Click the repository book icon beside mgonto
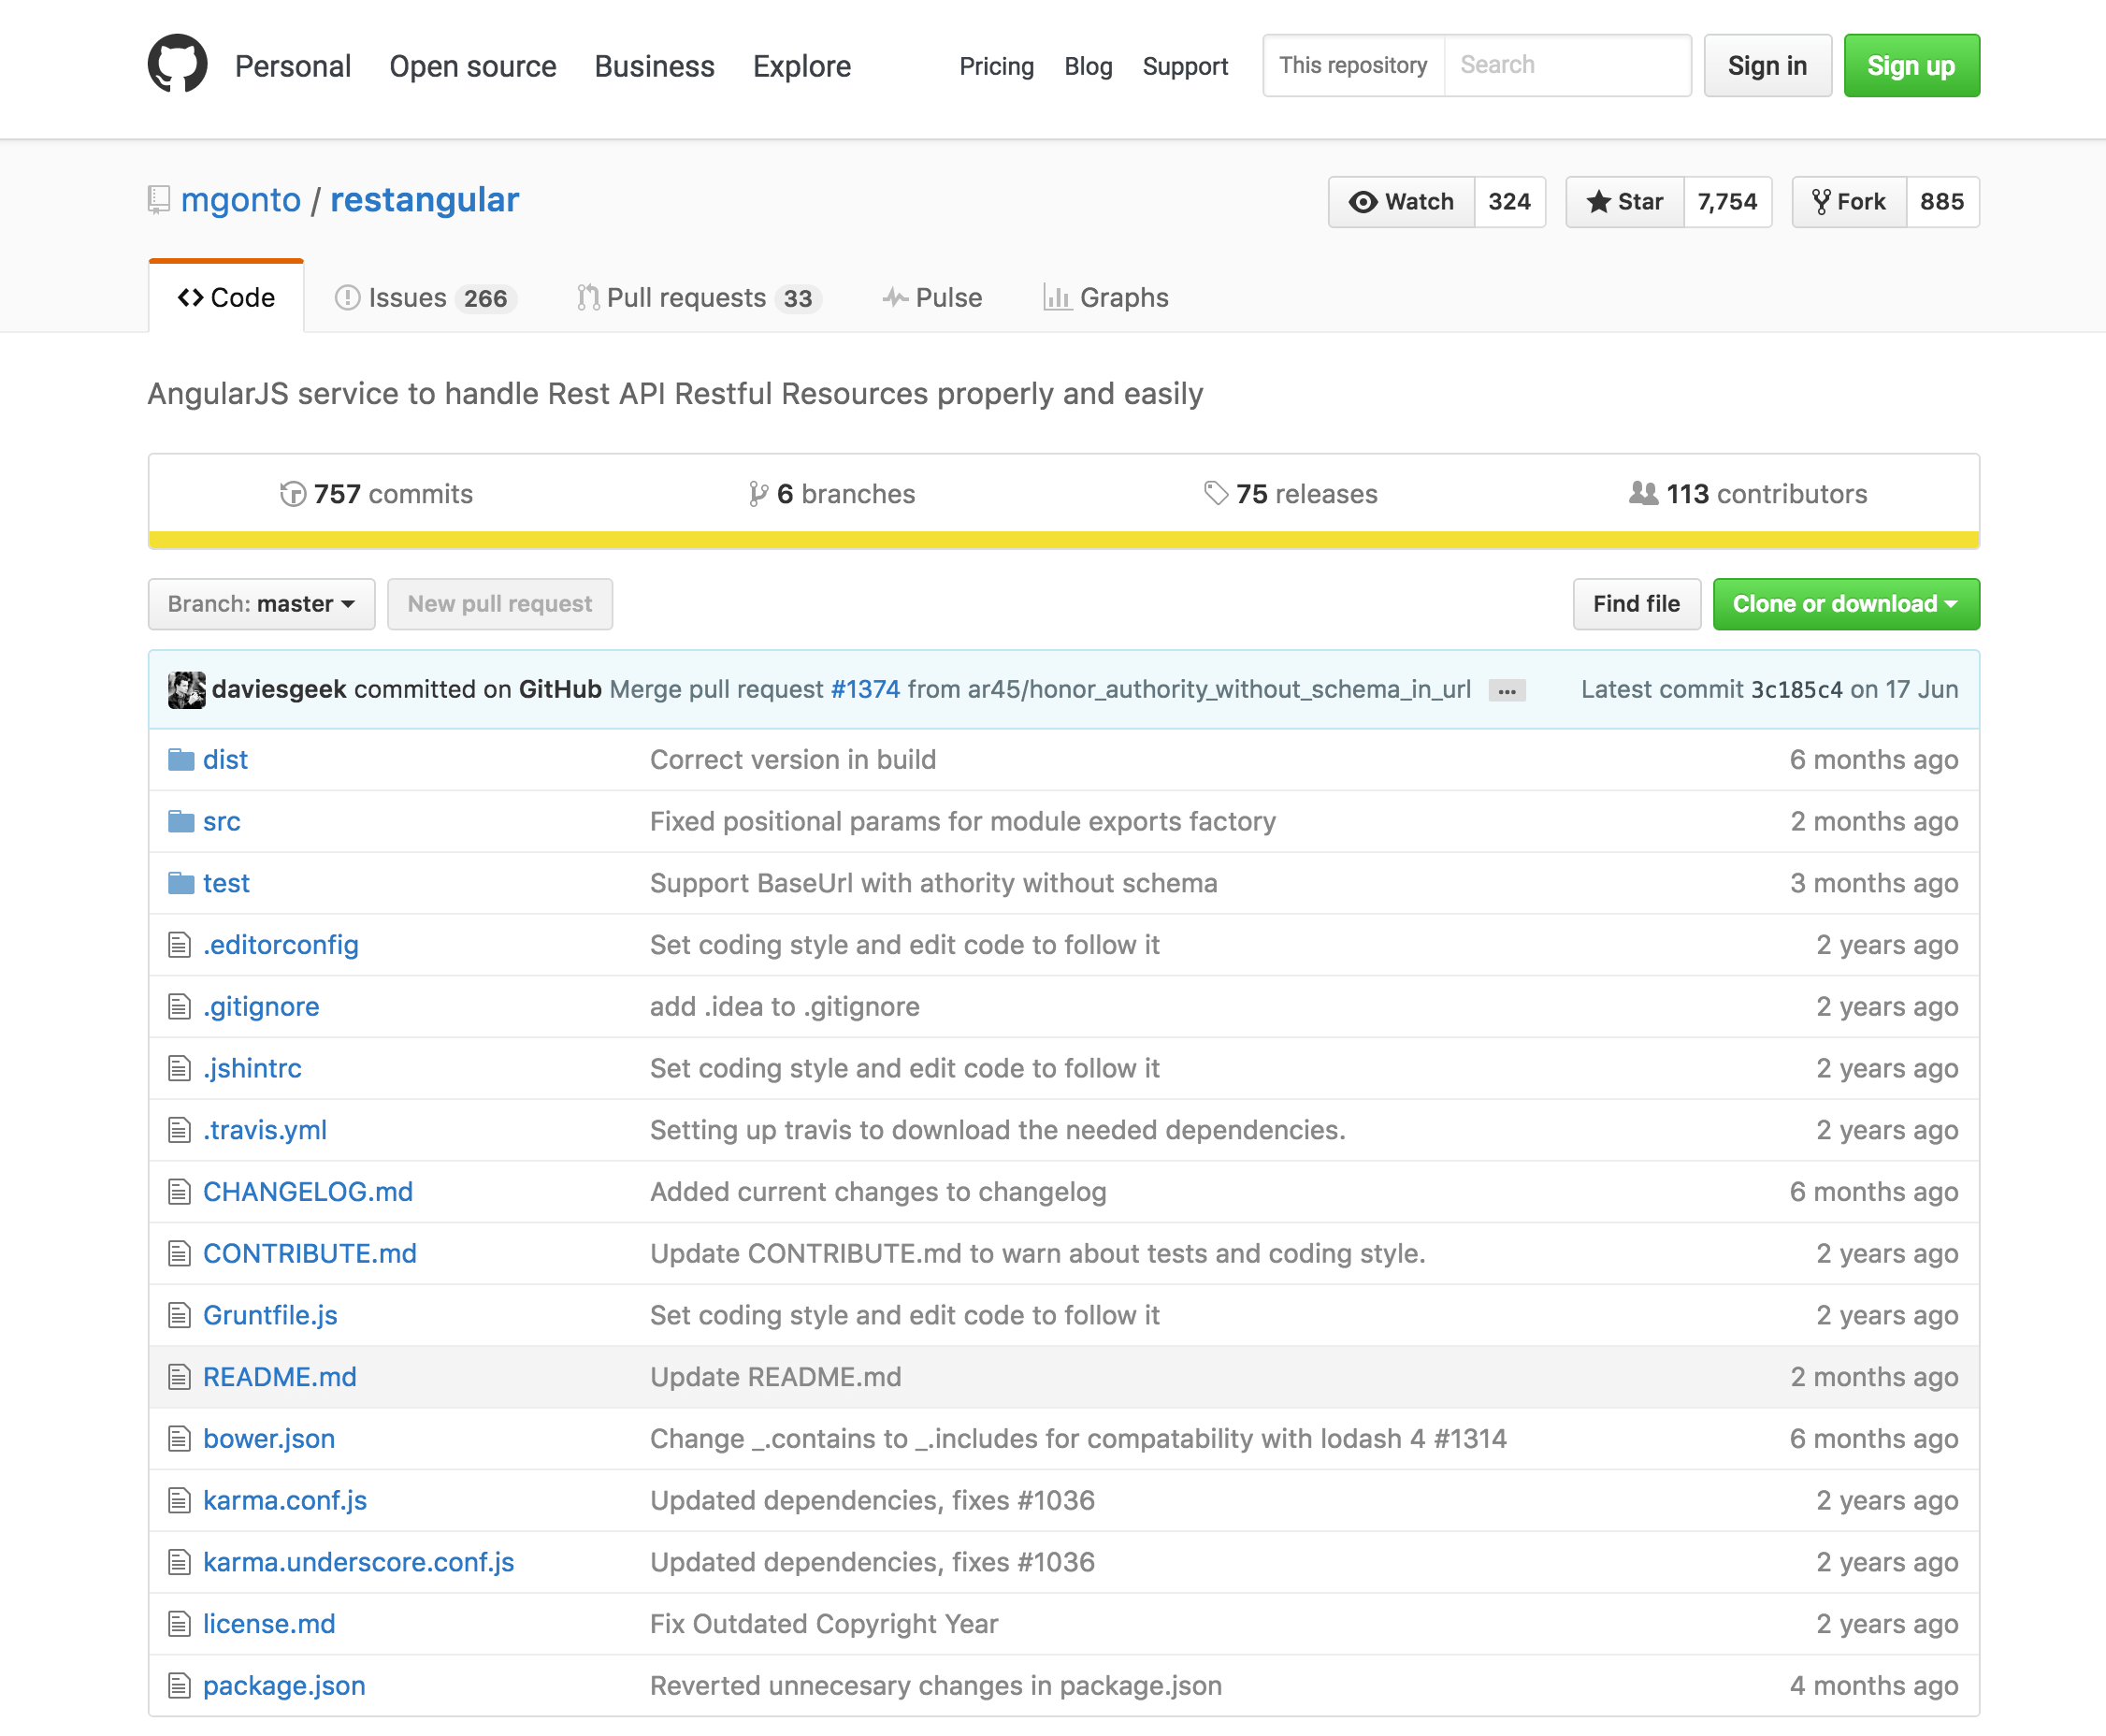This screenshot has width=2106, height=1736. coord(159,200)
